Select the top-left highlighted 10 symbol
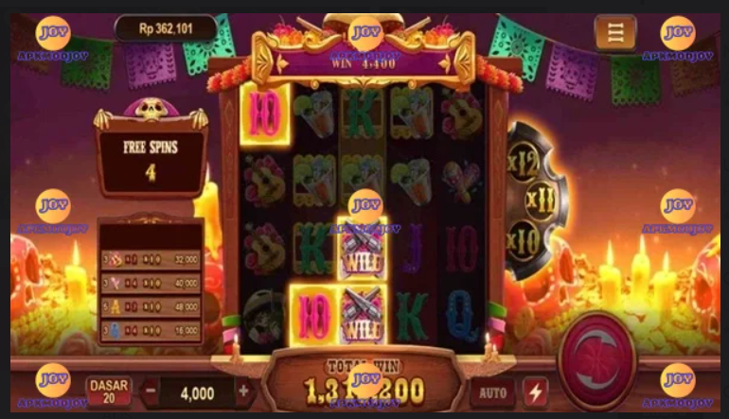The width and height of the screenshot is (729, 419). (x=265, y=113)
